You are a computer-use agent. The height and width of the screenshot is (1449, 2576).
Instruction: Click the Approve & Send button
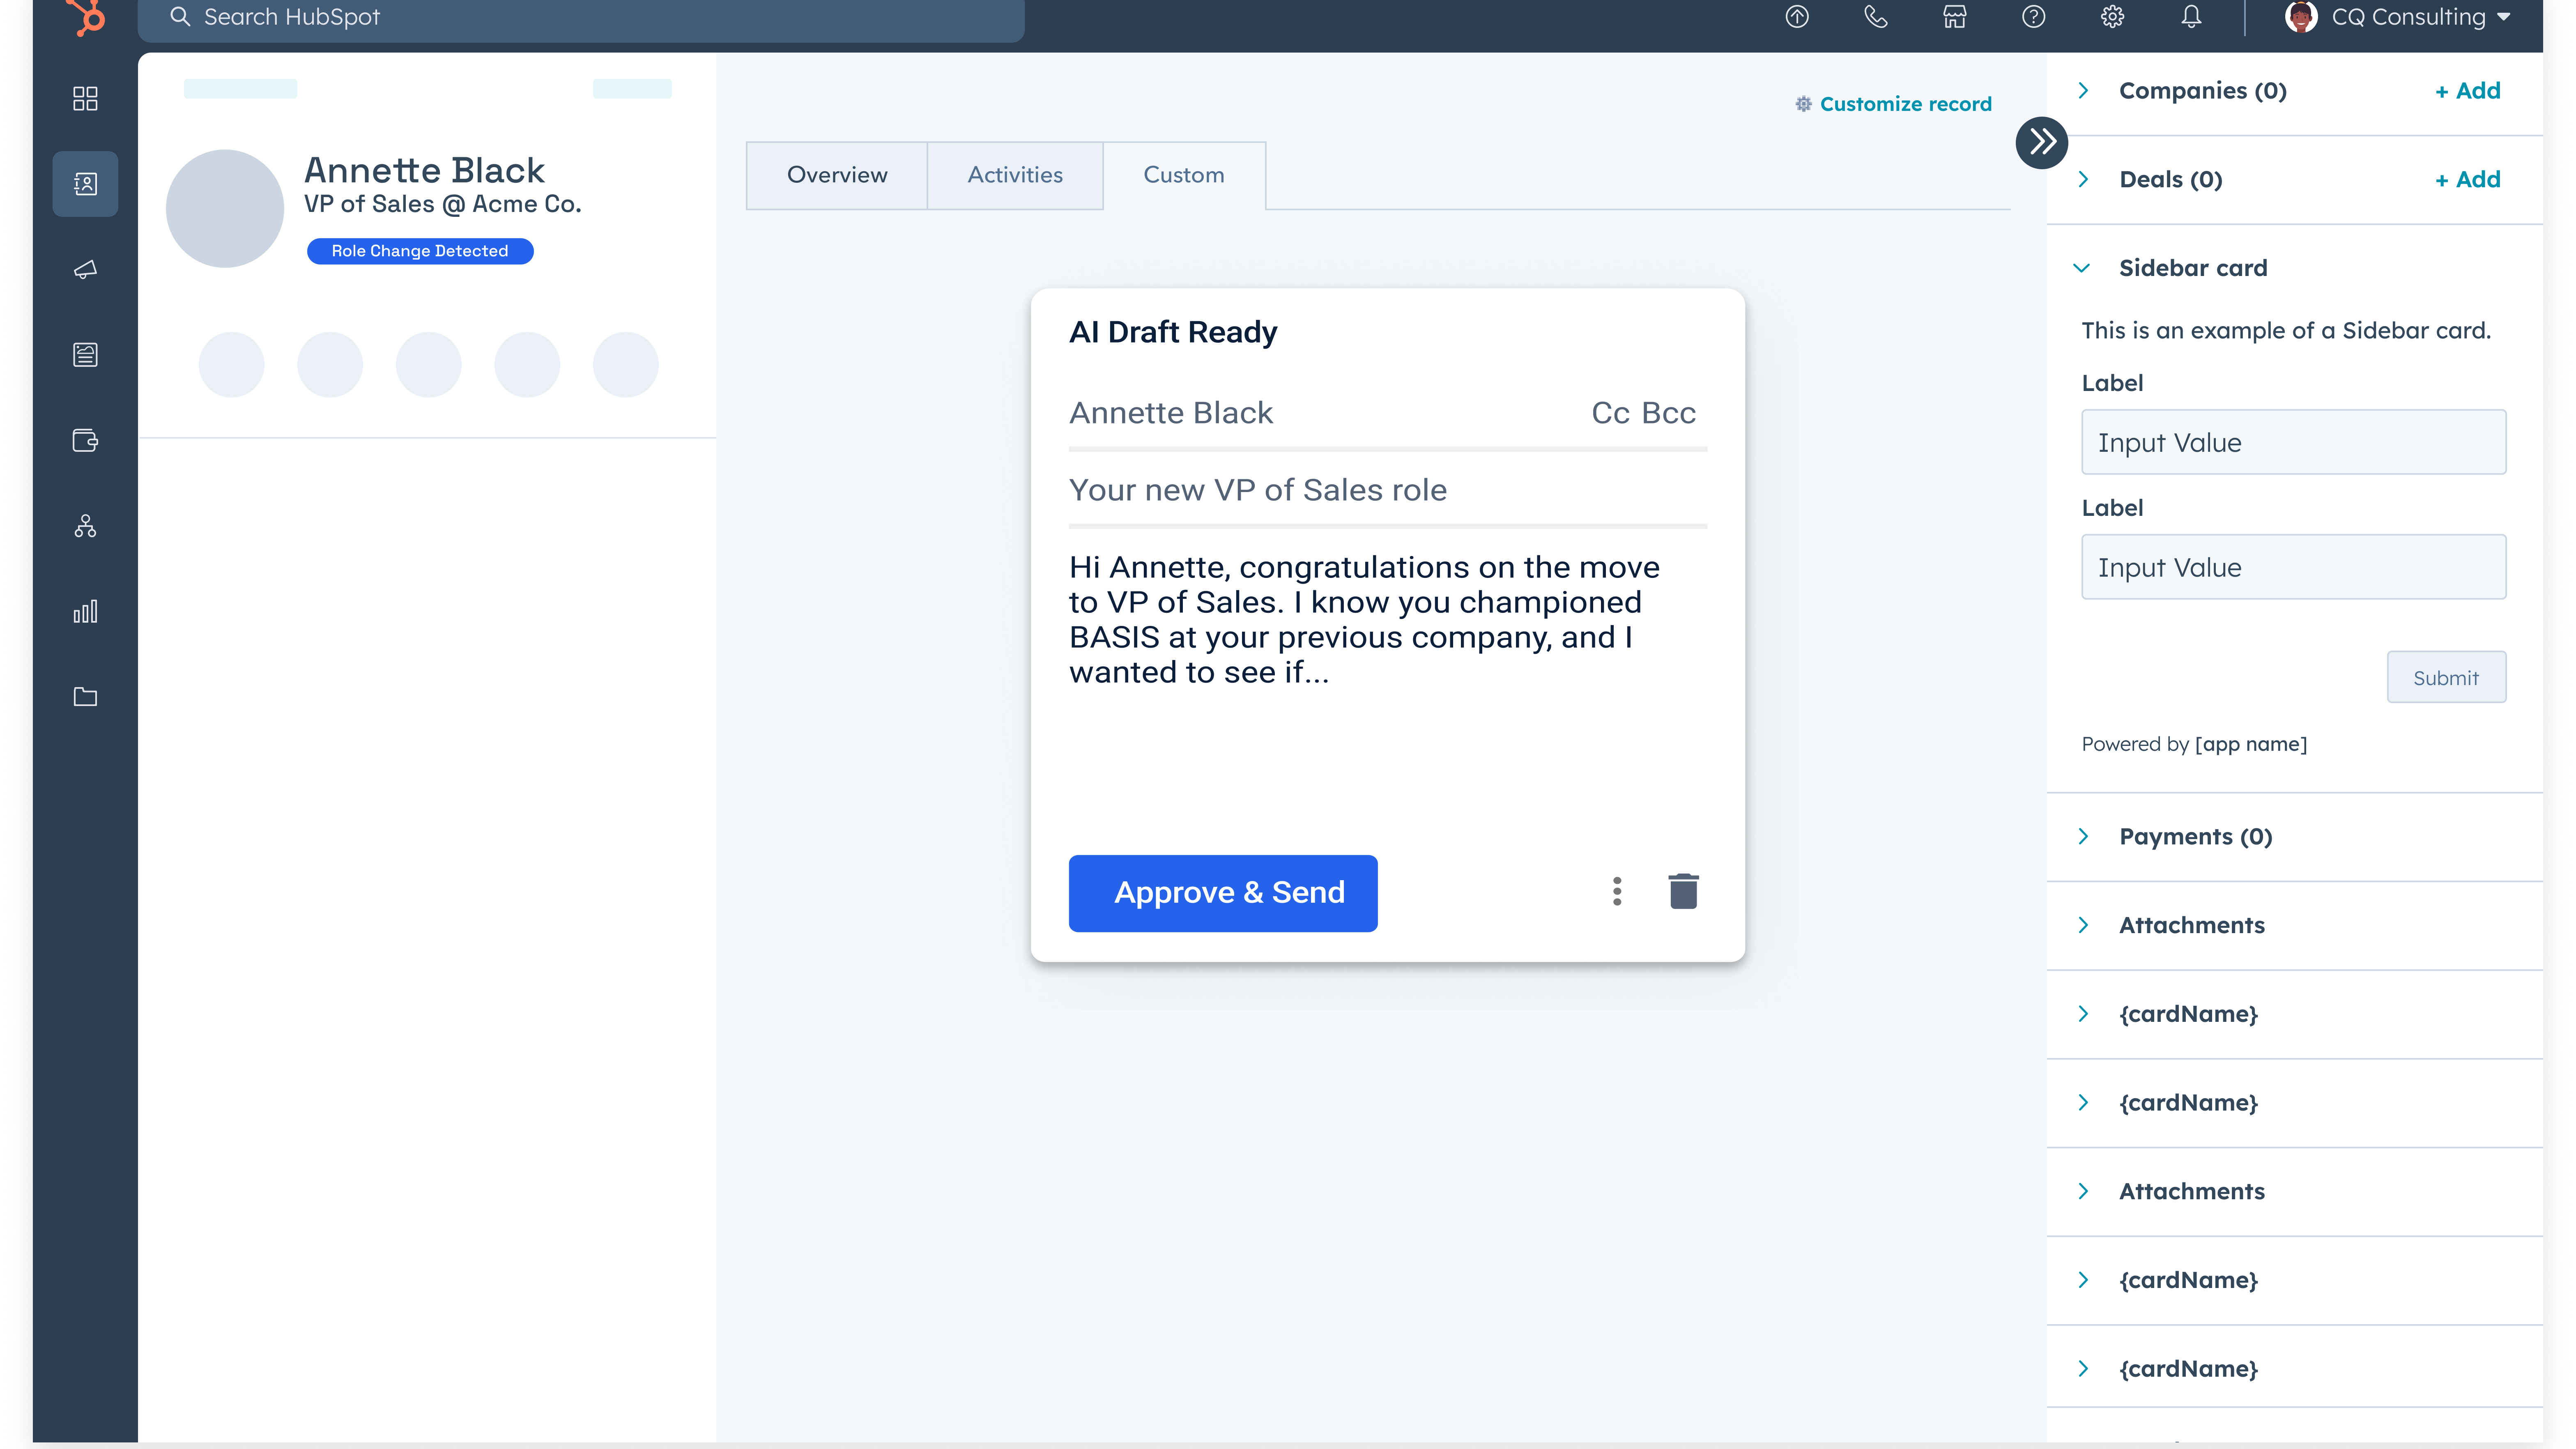tap(1223, 893)
